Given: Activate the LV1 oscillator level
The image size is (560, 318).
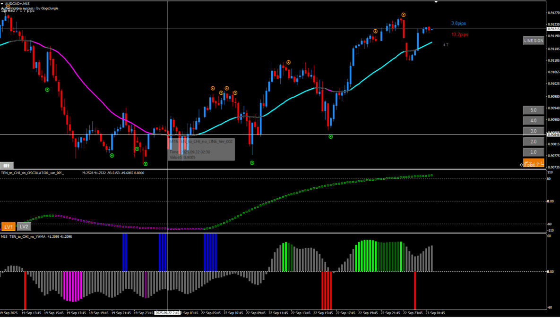Looking at the screenshot, I should point(8,227).
